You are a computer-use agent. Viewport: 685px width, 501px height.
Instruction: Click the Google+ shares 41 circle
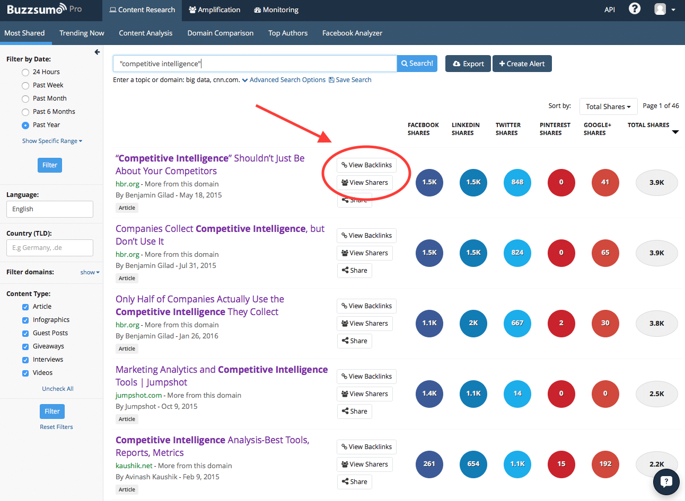click(x=605, y=182)
